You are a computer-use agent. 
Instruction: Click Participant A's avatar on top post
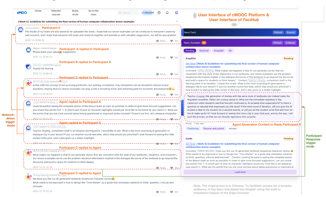[20, 30]
